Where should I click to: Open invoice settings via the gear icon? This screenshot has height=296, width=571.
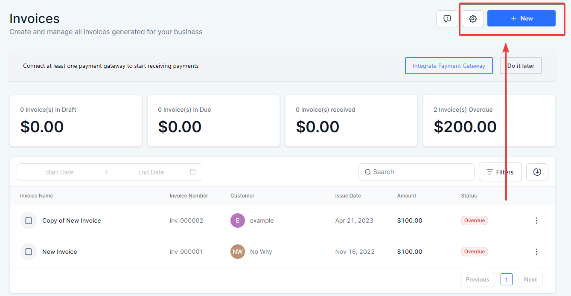point(472,18)
